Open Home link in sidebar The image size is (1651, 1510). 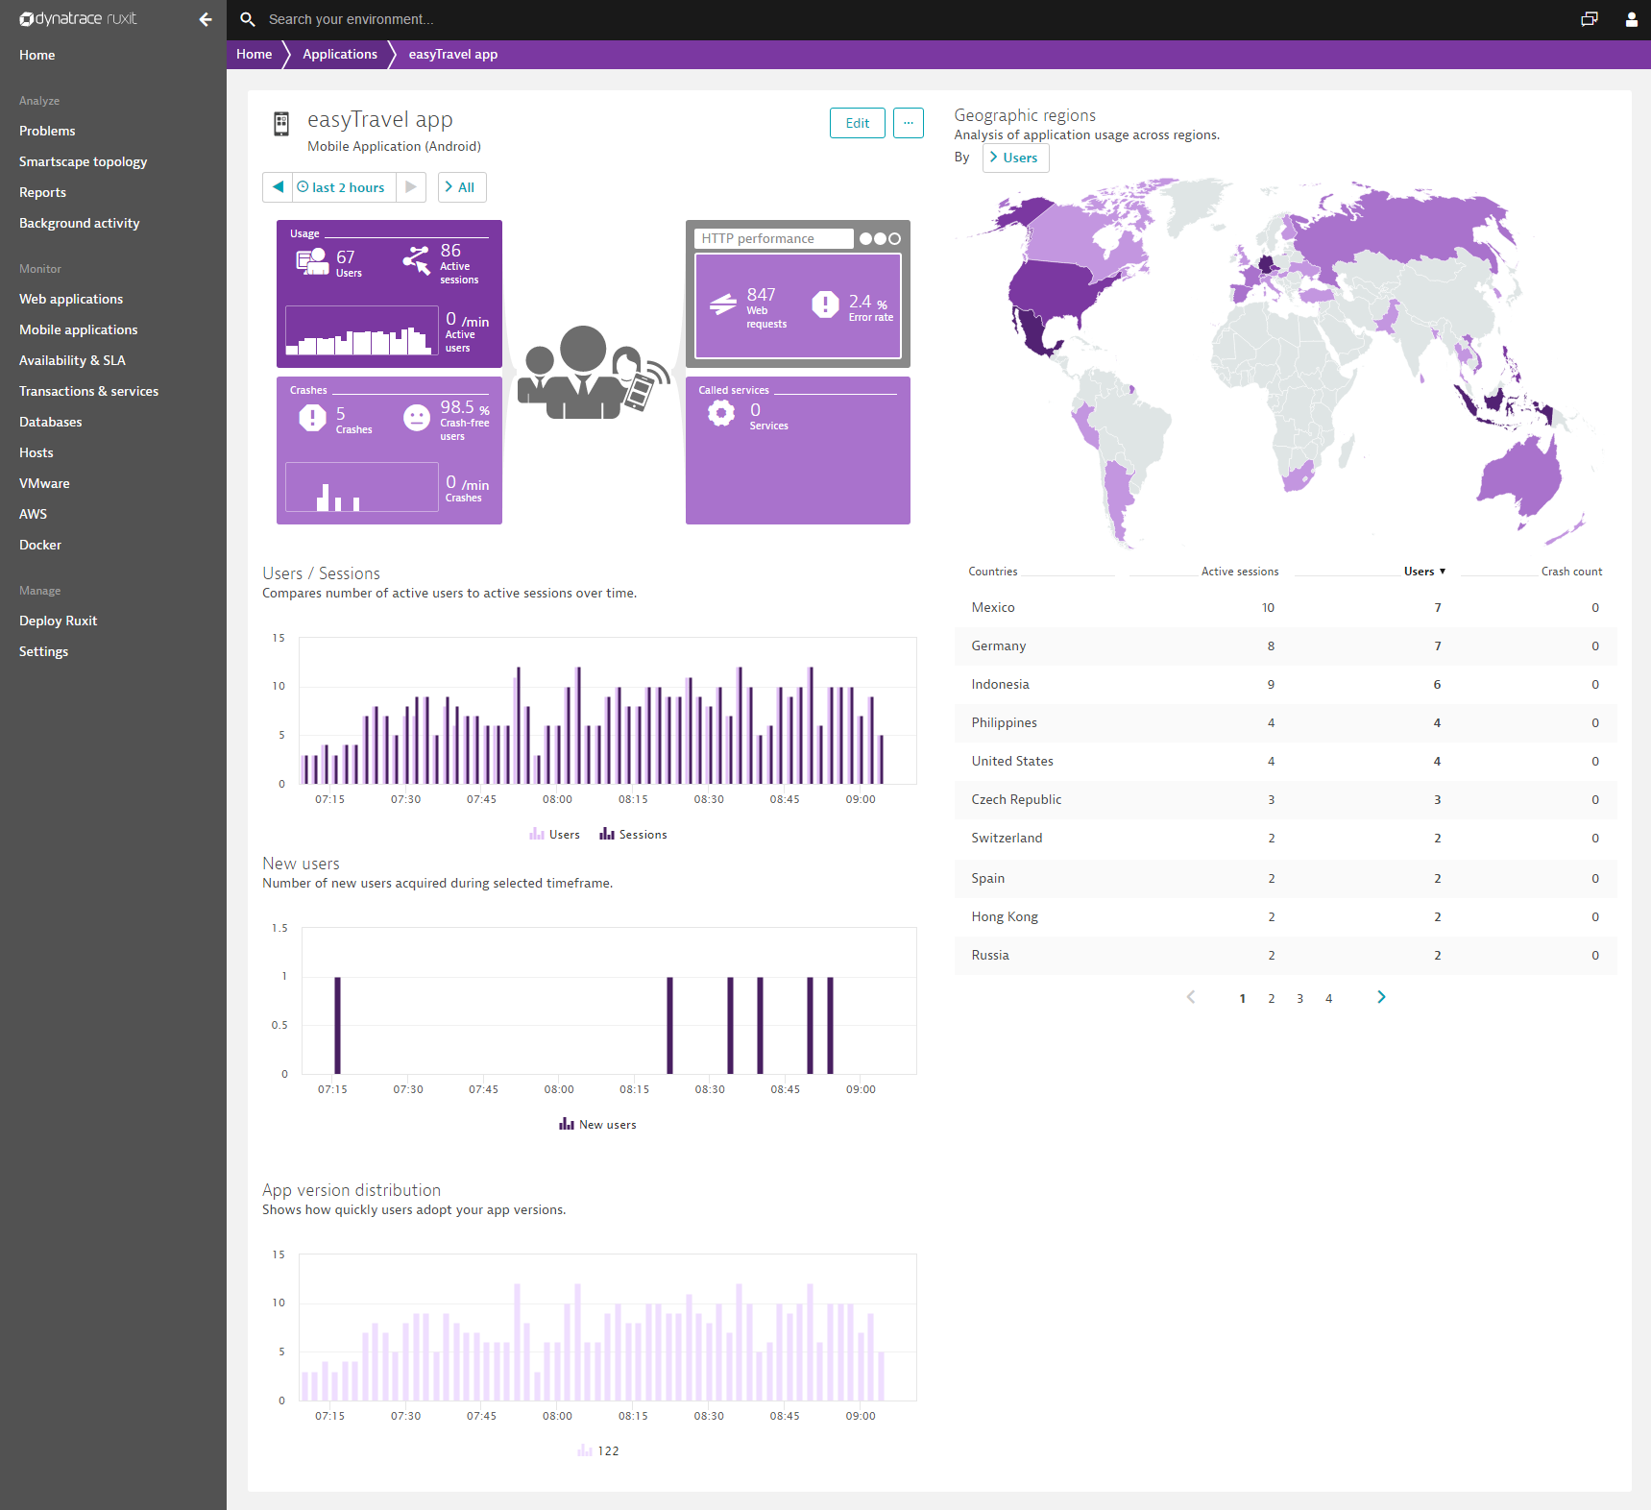(x=36, y=55)
